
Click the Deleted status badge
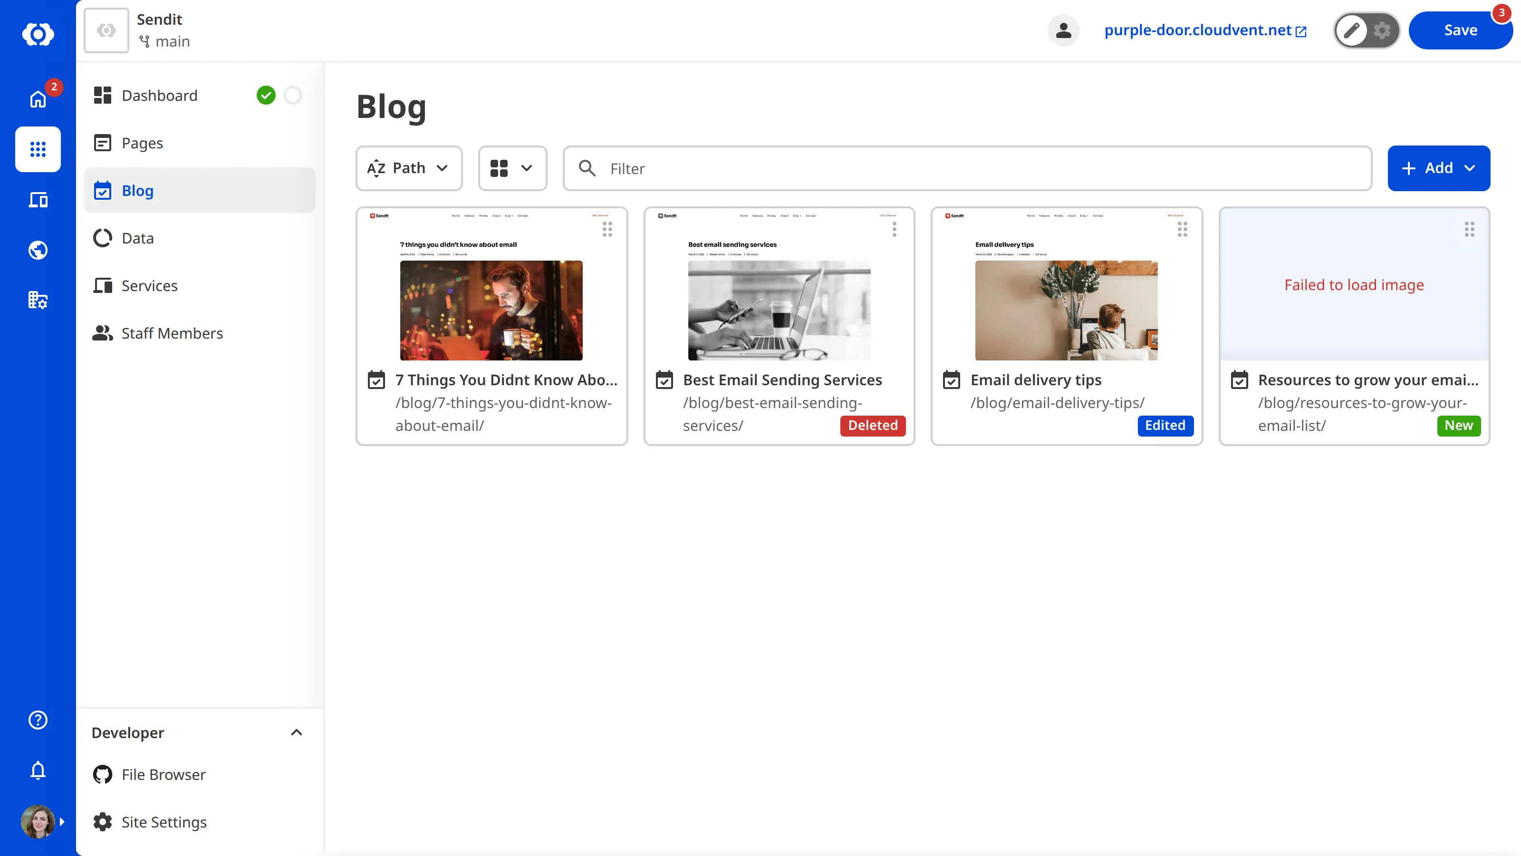(873, 425)
